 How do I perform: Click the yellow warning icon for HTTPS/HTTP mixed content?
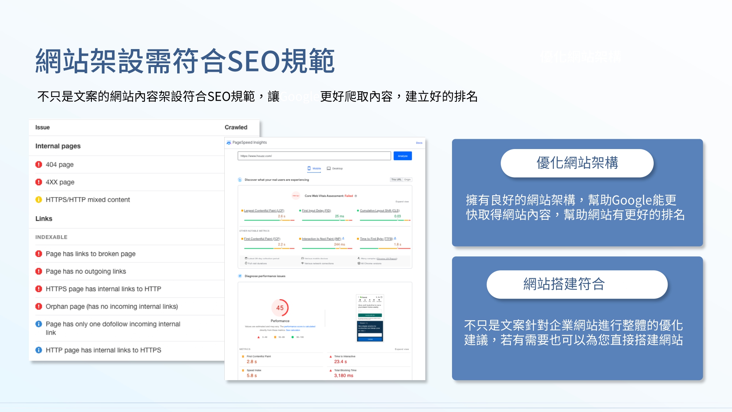39,200
